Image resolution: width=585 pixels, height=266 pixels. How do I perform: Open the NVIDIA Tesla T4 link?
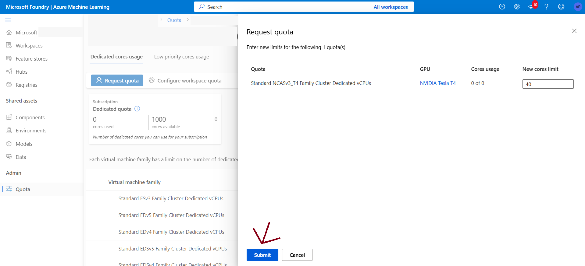point(438,83)
